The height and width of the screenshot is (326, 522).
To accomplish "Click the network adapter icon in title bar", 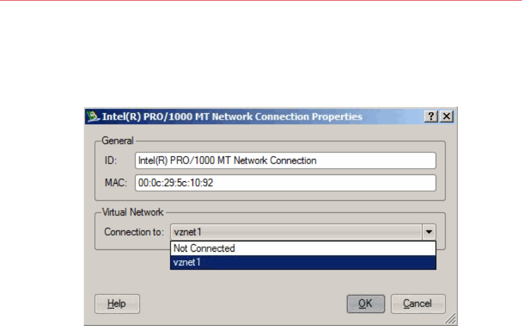I will [93, 117].
